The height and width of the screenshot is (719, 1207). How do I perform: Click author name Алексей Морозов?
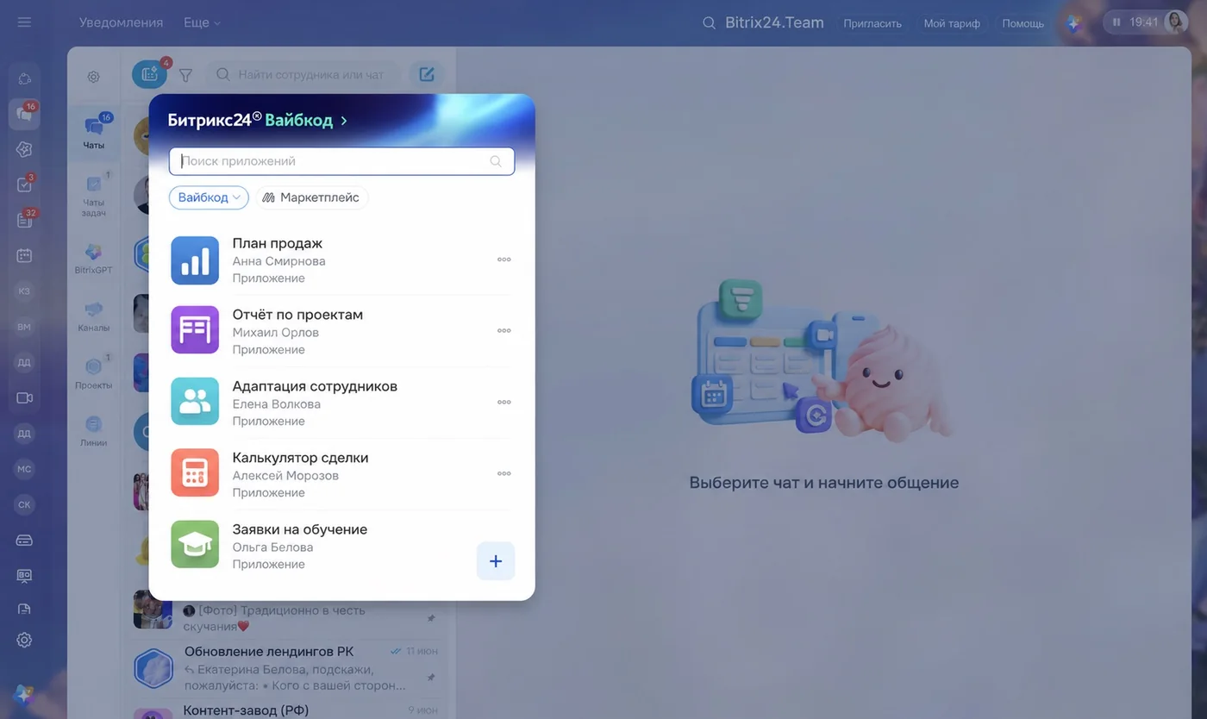[x=285, y=476]
